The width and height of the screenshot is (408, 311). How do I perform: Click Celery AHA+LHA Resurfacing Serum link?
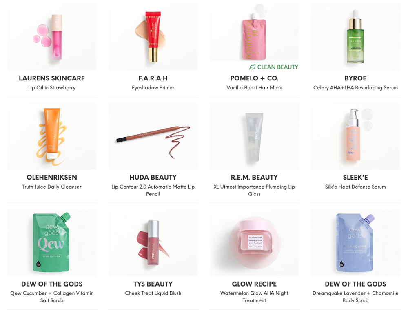[355, 88]
